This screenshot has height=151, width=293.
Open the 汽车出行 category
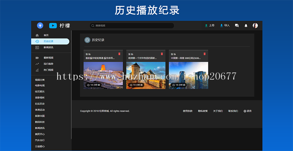40,140
